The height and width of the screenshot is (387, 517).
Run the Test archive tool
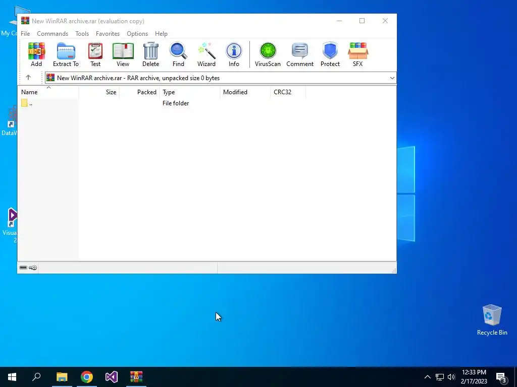point(95,54)
